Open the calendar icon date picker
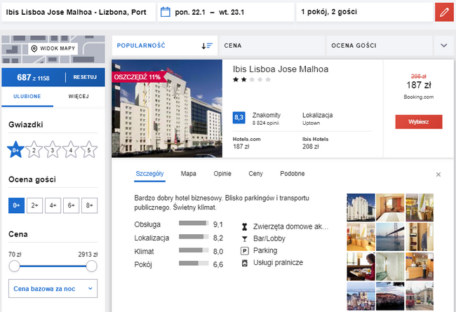The image size is (456, 312). click(165, 12)
